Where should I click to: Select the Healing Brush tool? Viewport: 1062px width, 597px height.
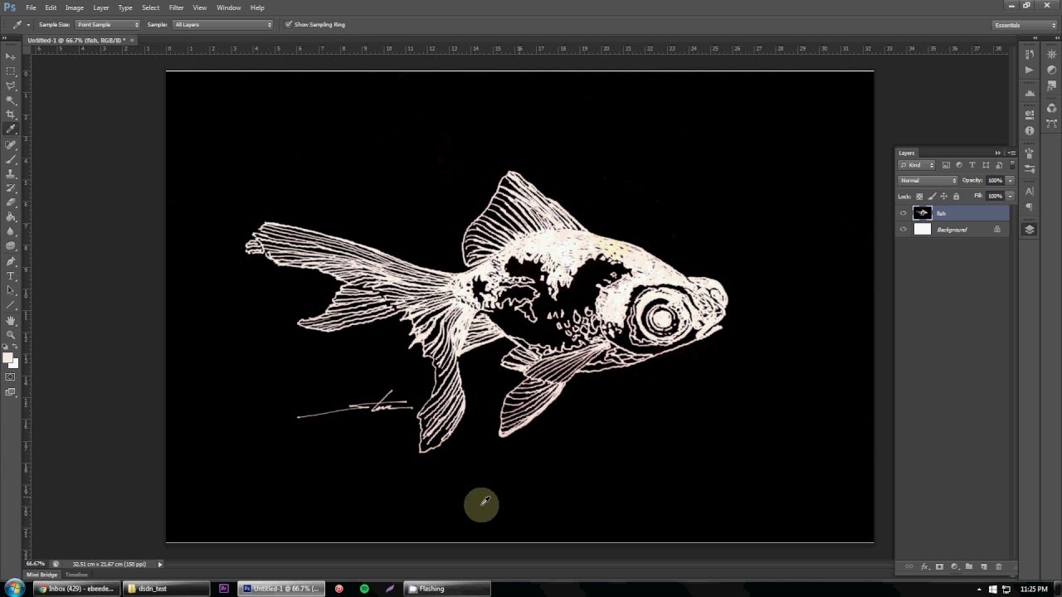[11, 144]
